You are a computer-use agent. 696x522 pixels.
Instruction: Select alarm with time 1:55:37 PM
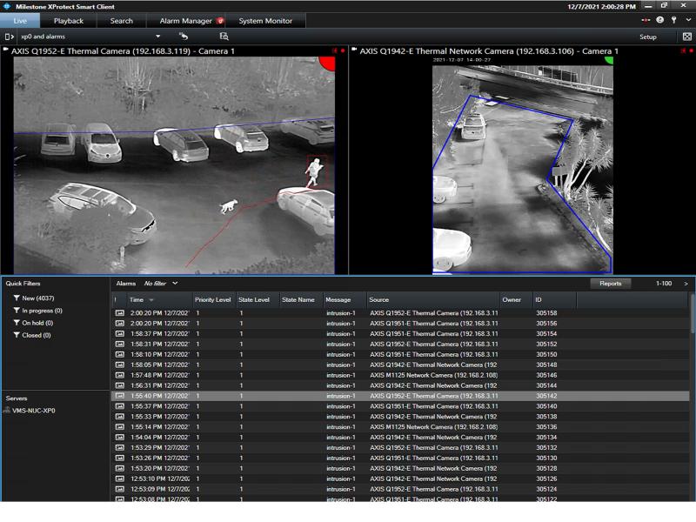(400, 406)
